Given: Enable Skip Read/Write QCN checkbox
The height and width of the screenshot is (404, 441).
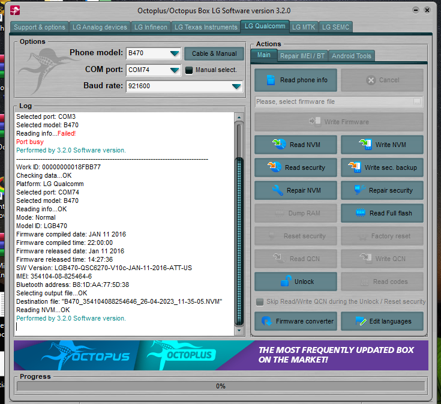Looking at the screenshot, I should pos(260,301).
